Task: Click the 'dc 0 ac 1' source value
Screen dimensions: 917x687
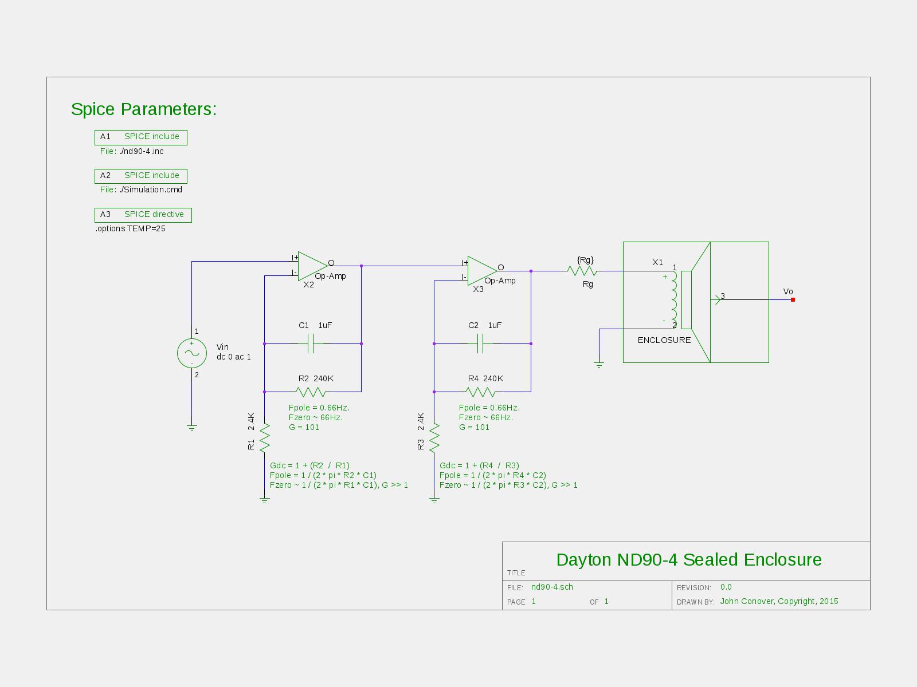Action: 234,357
